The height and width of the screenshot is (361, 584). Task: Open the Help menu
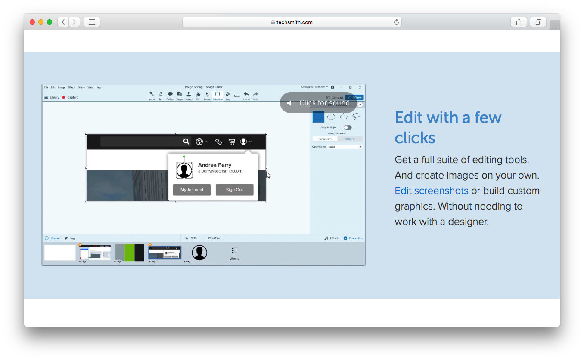tap(98, 87)
